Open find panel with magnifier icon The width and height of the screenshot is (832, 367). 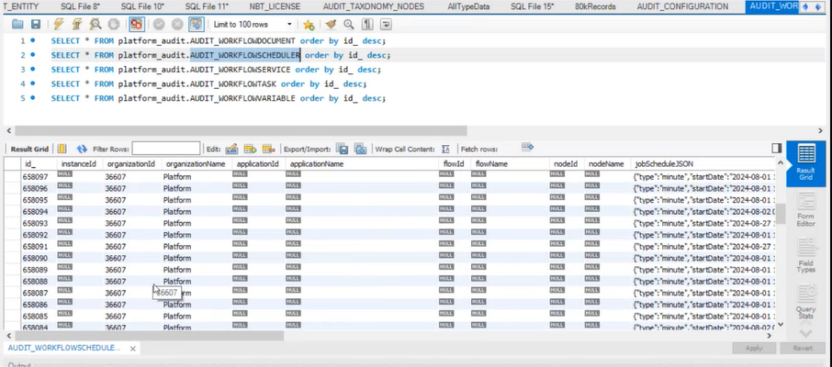pos(349,25)
